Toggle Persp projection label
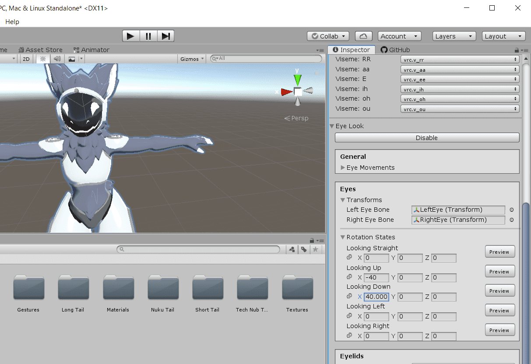531x364 pixels. [296, 118]
